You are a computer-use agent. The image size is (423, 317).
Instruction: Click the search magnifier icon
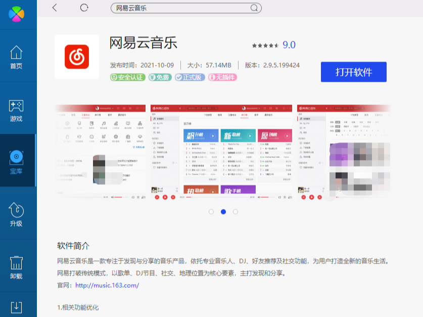tap(254, 8)
